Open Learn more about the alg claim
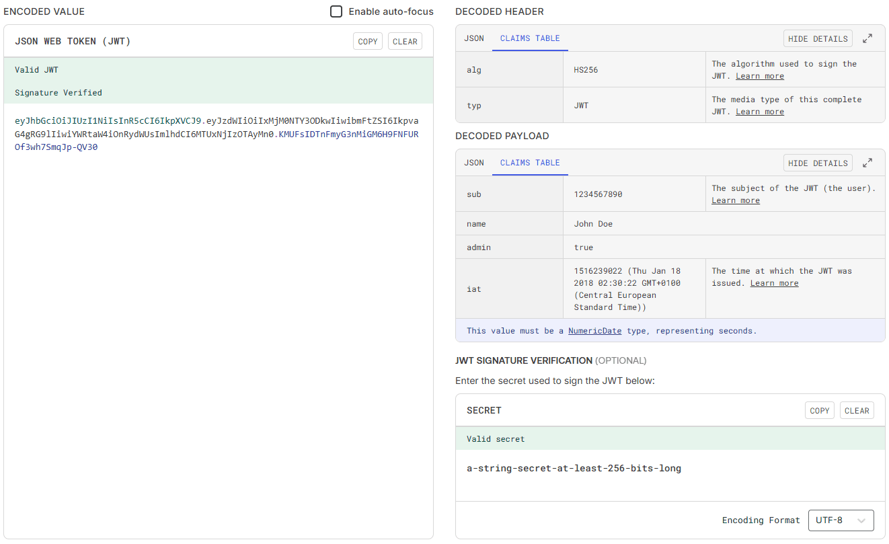889x544 pixels. pyautogui.click(x=759, y=75)
